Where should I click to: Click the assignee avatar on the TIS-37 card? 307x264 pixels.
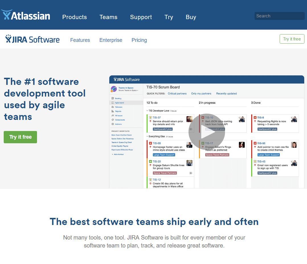189,119
